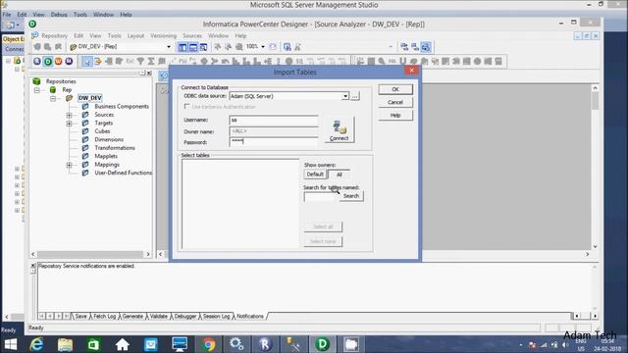Click the navigator panel horizontal scrollbar
628x353 pixels.
pos(90,254)
